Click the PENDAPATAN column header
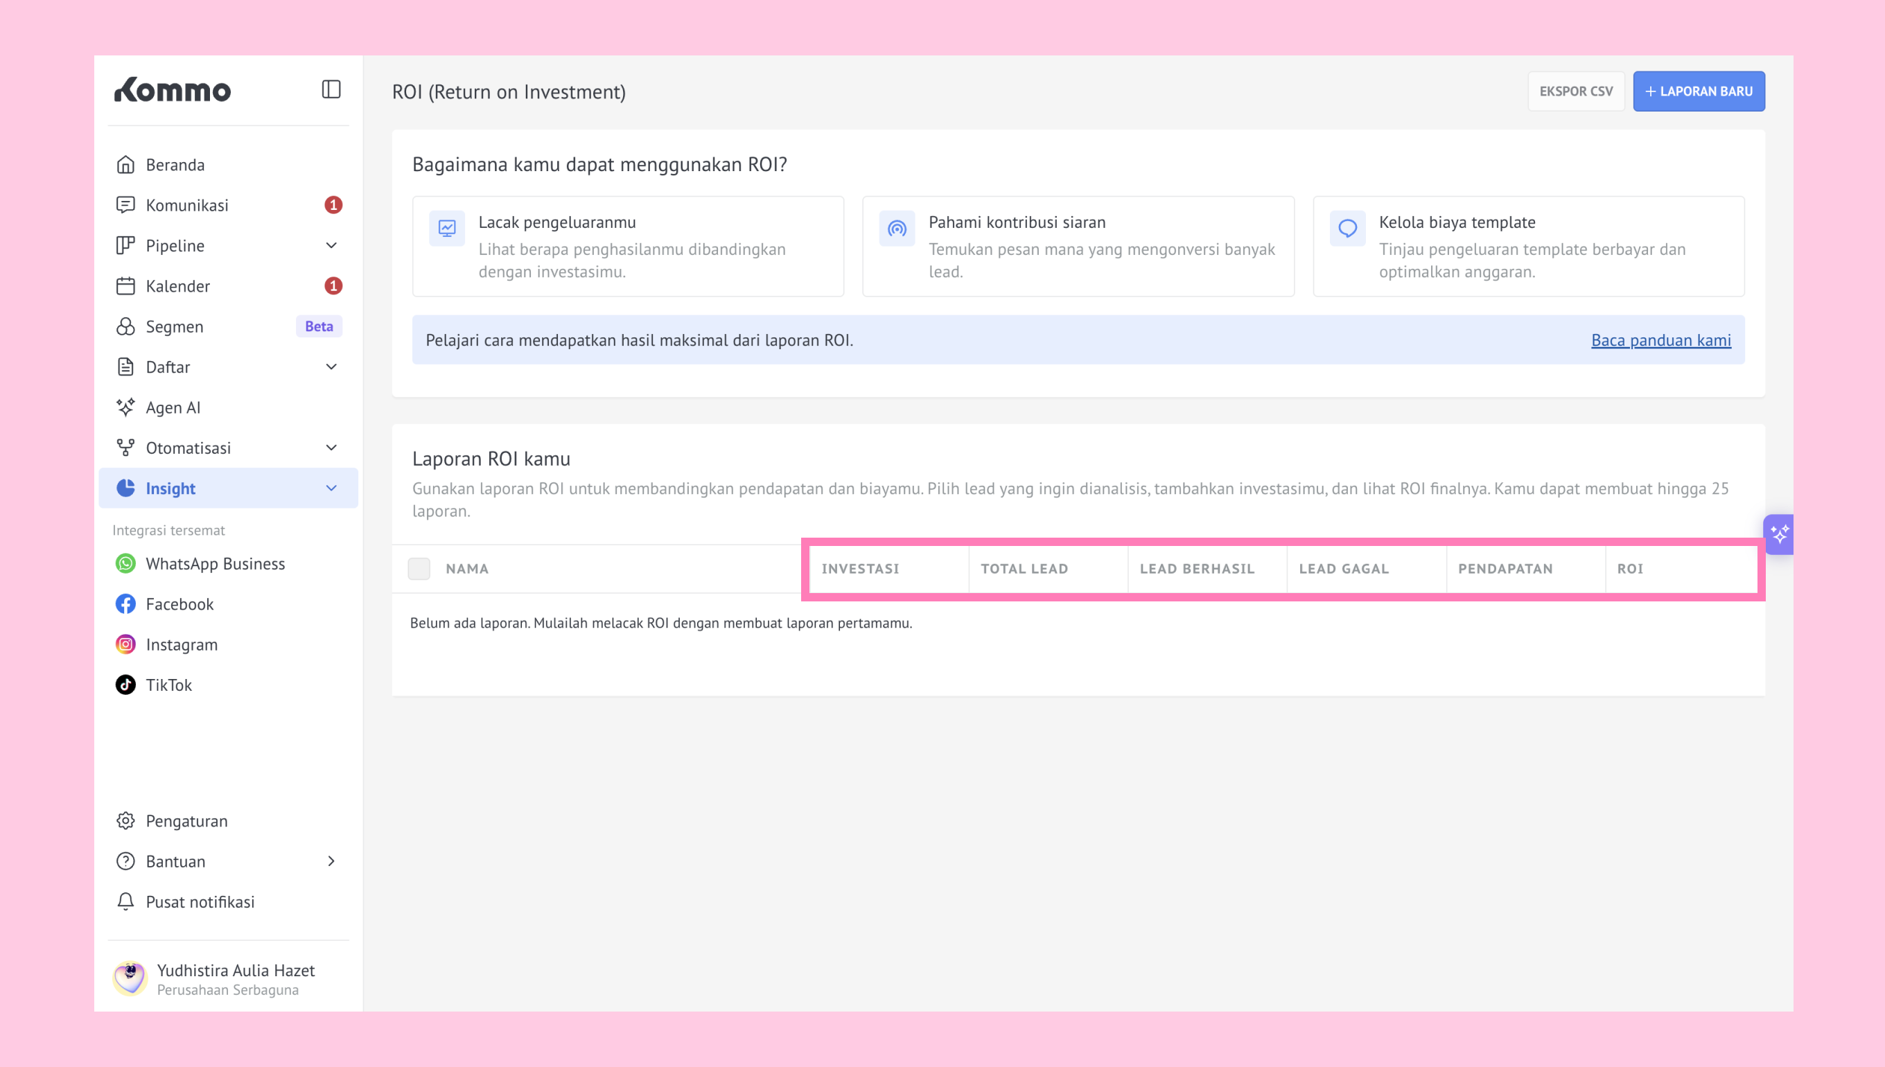 click(x=1505, y=569)
